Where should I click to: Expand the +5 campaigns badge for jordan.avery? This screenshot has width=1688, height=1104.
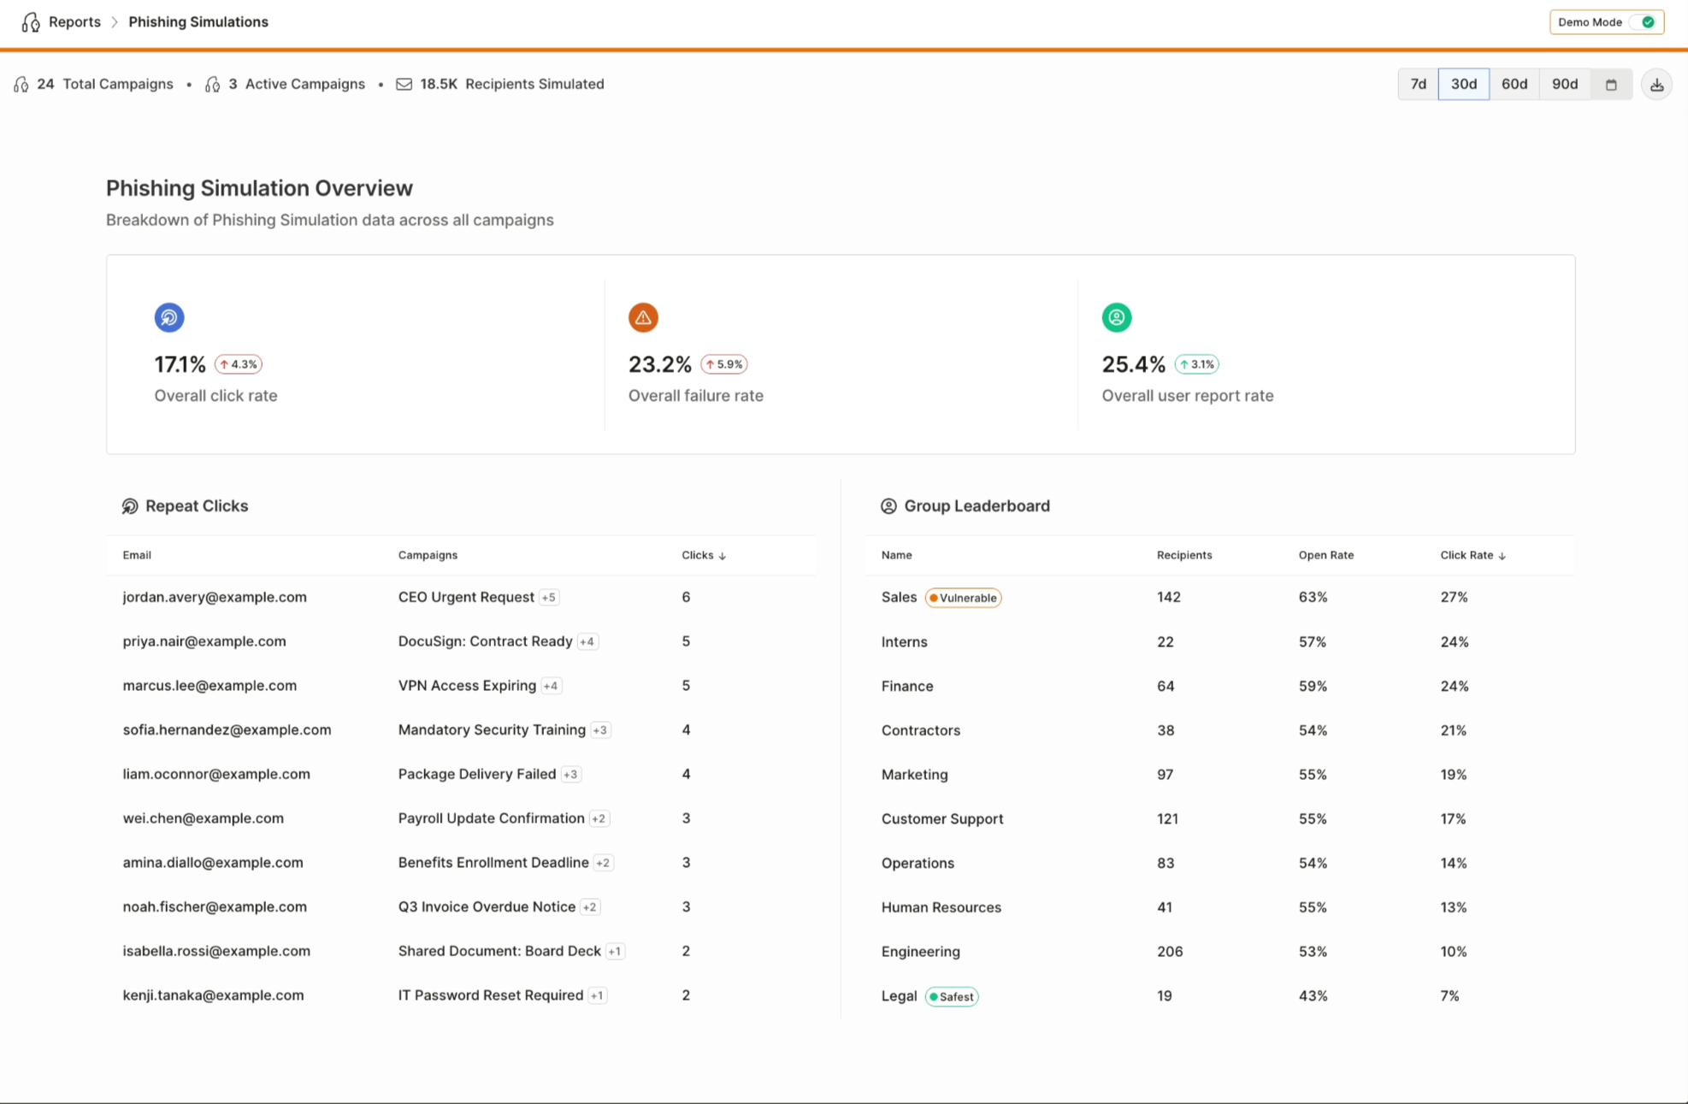coord(549,598)
